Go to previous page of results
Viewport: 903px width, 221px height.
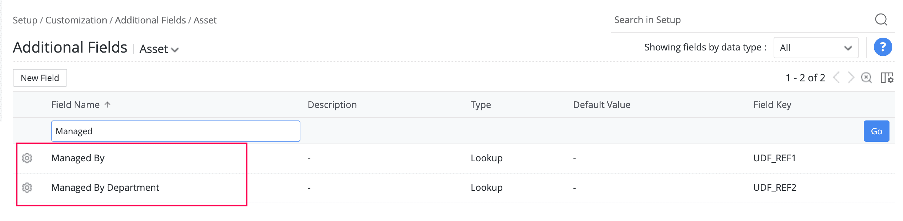point(837,77)
